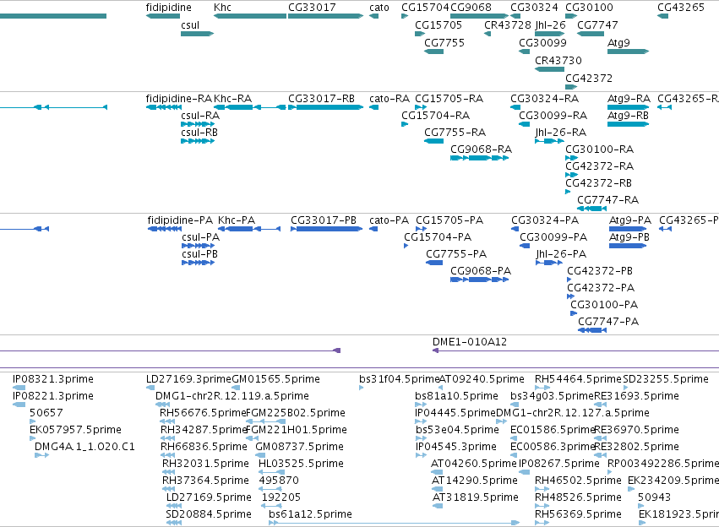Select the CG33017-PB CDS bar

[x=326, y=229]
